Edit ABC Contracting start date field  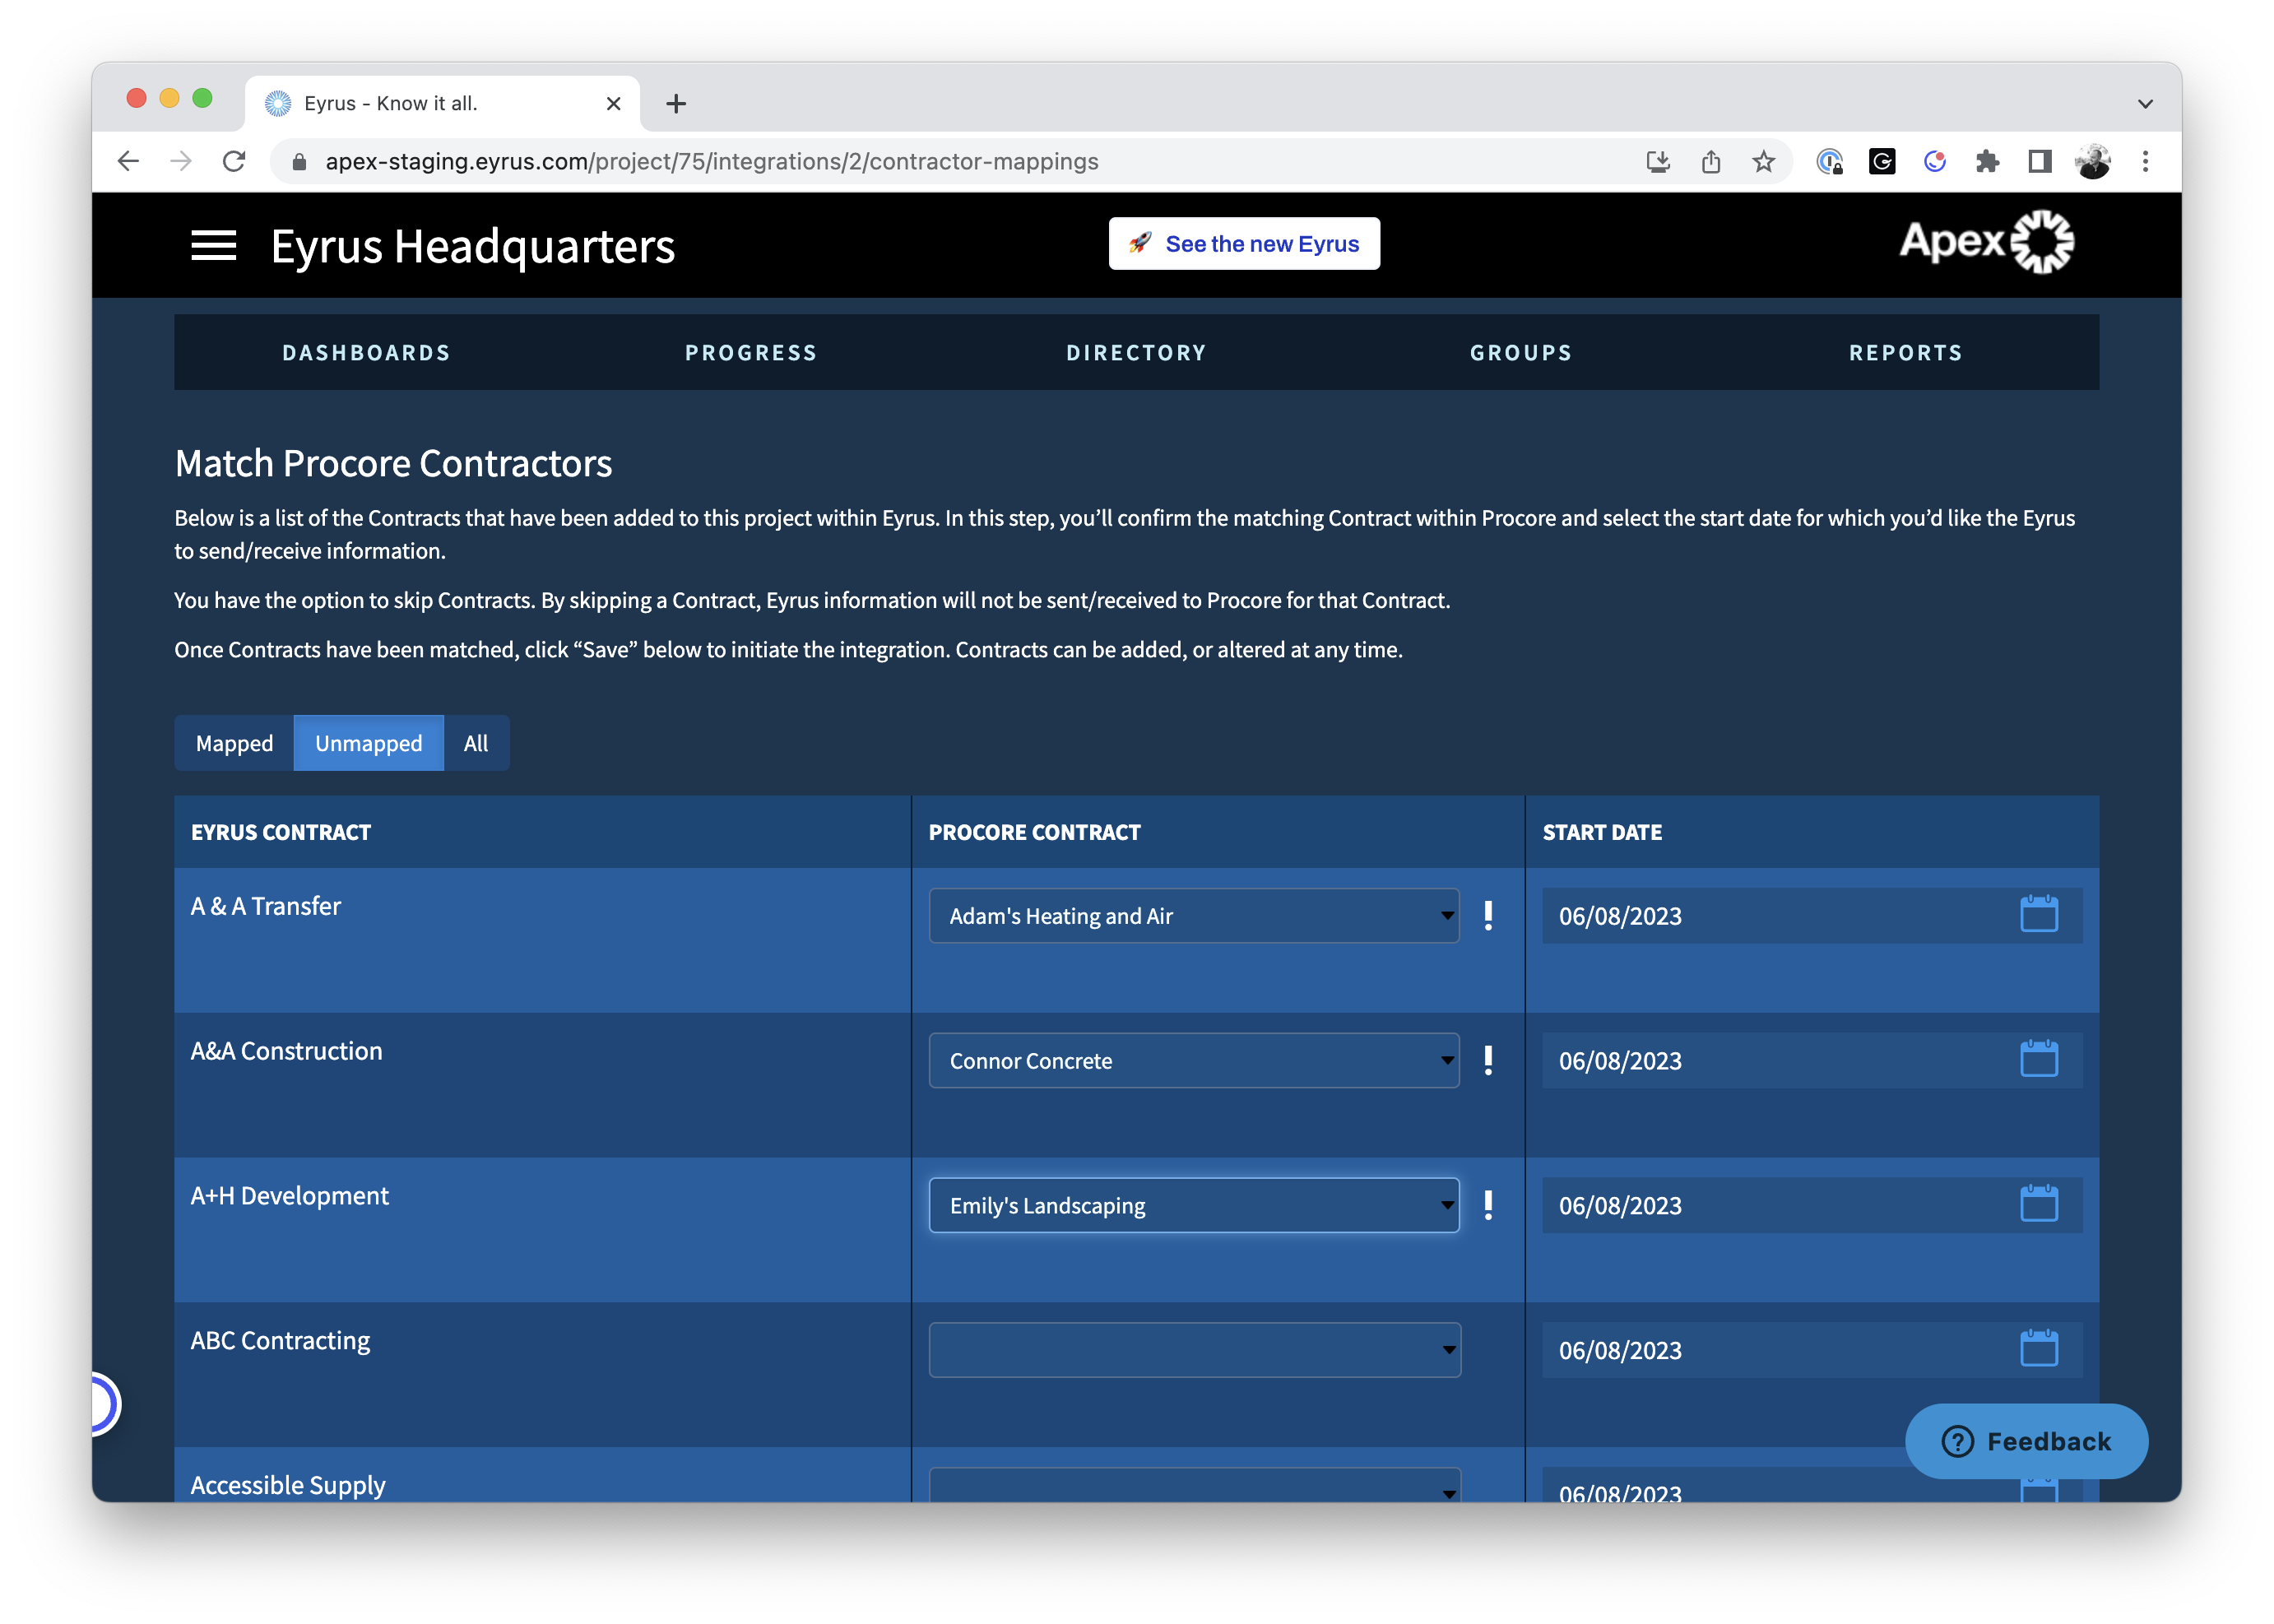pyautogui.click(x=1812, y=1350)
